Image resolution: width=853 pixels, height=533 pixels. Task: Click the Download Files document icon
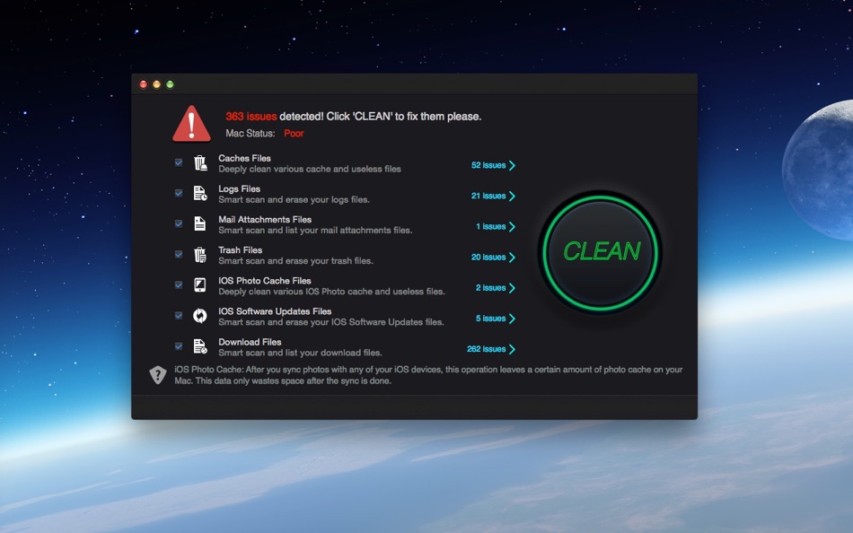(199, 345)
